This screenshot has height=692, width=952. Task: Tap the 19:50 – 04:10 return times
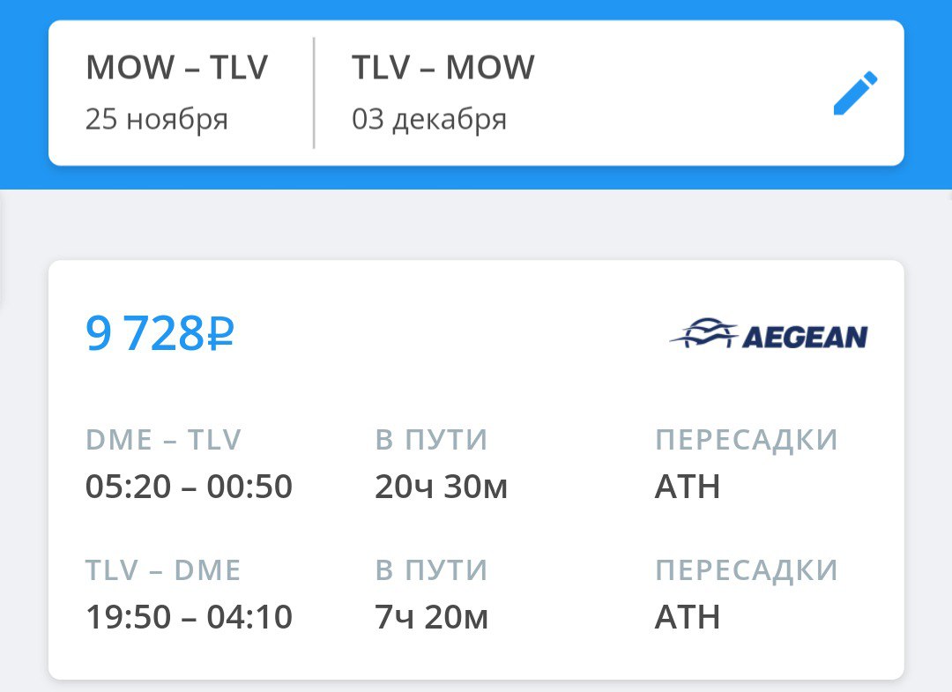(x=189, y=617)
